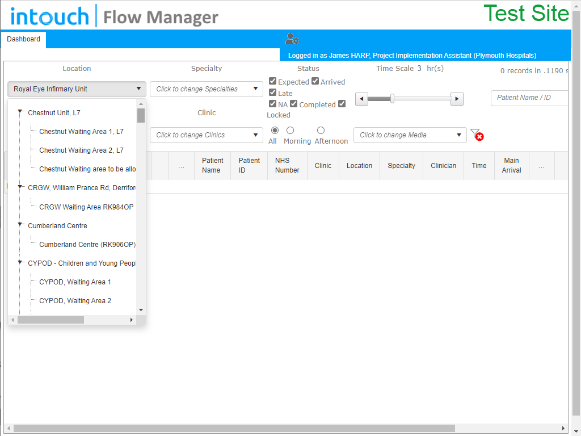Click the location tree scroll-down arrow
This screenshot has width=581, height=436.
pyautogui.click(x=141, y=310)
